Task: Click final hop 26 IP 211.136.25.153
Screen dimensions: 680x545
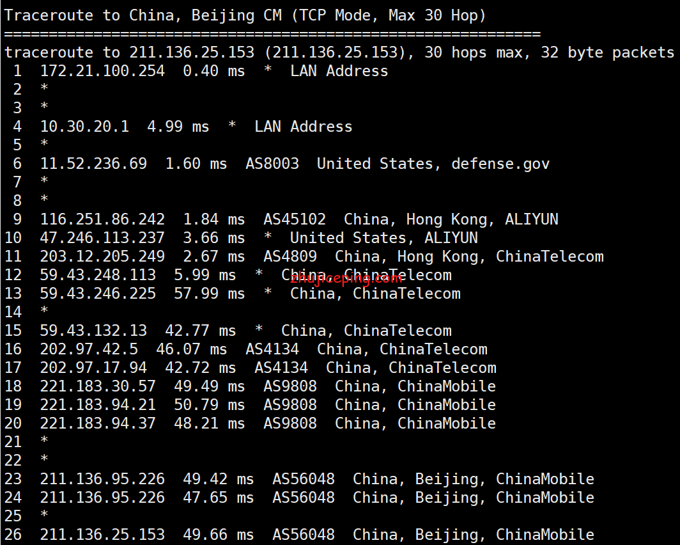Action: coord(102,535)
